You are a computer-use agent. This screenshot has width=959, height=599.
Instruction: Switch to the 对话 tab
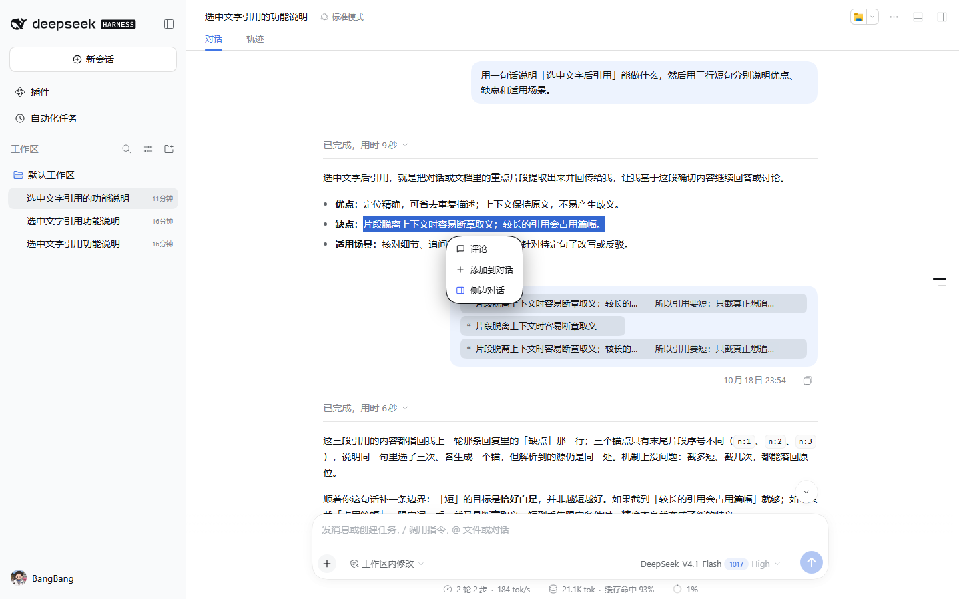[214, 39]
